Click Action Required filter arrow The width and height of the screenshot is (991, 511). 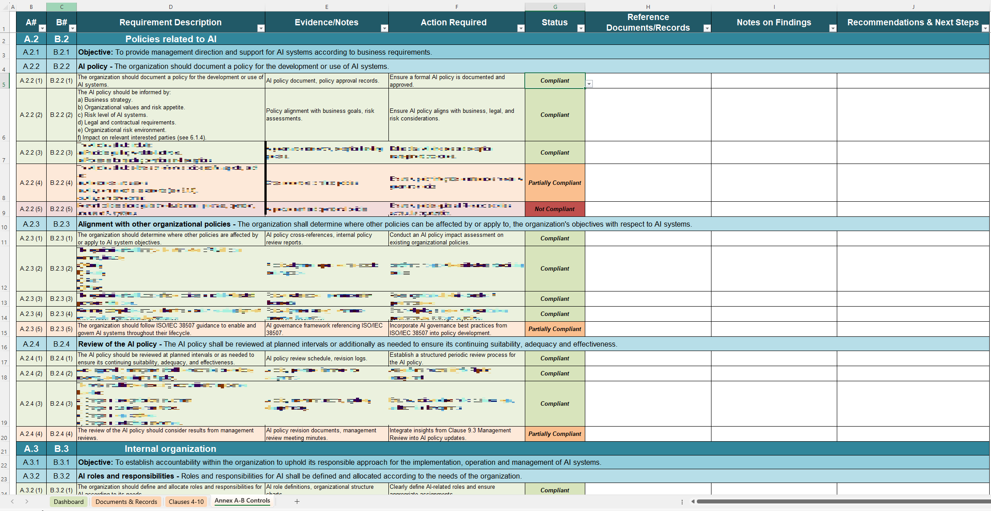520,28
